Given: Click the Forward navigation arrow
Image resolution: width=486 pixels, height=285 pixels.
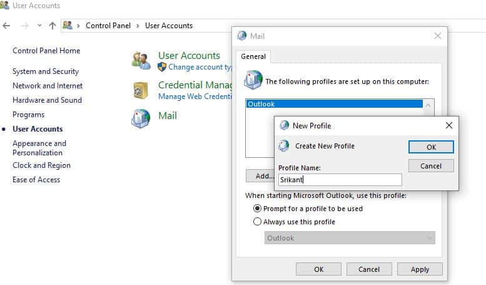Looking at the screenshot, I should click(25, 26).
